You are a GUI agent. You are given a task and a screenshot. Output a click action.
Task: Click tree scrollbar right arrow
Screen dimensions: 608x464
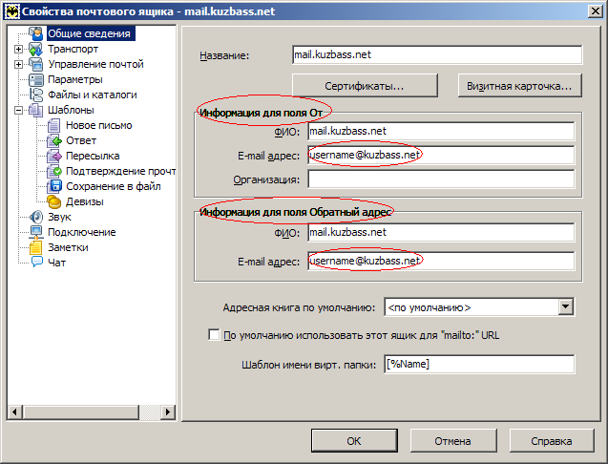point(168,412)
